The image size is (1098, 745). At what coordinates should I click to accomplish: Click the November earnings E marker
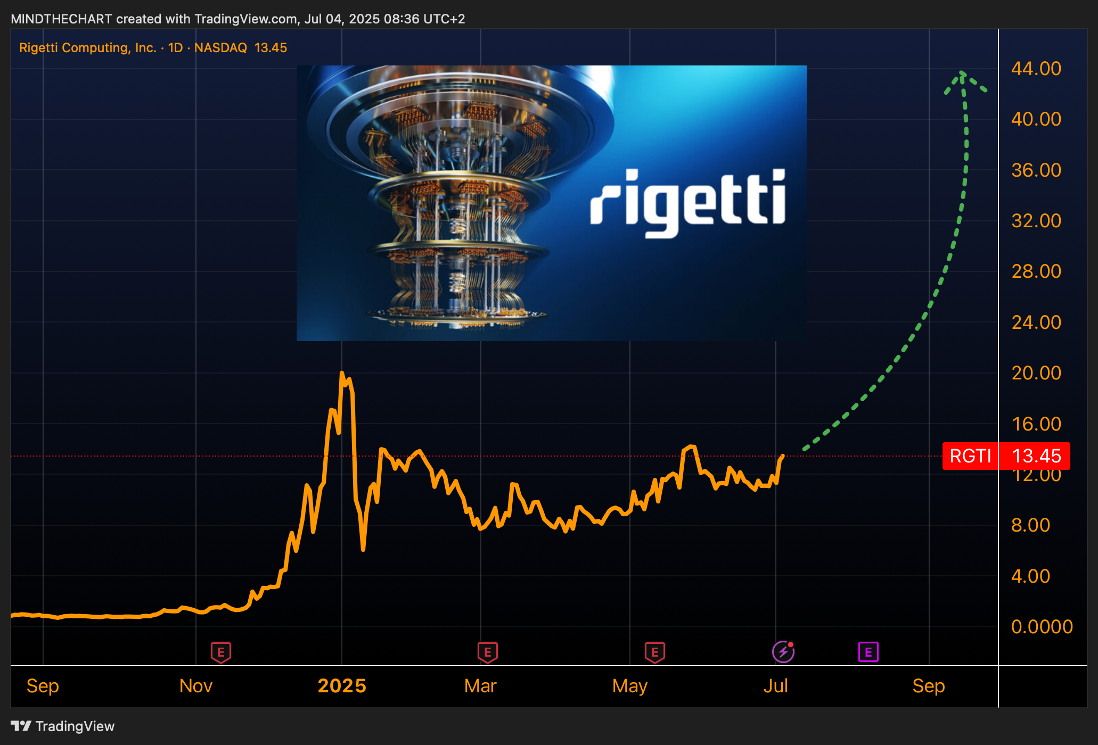coord(221,652)
